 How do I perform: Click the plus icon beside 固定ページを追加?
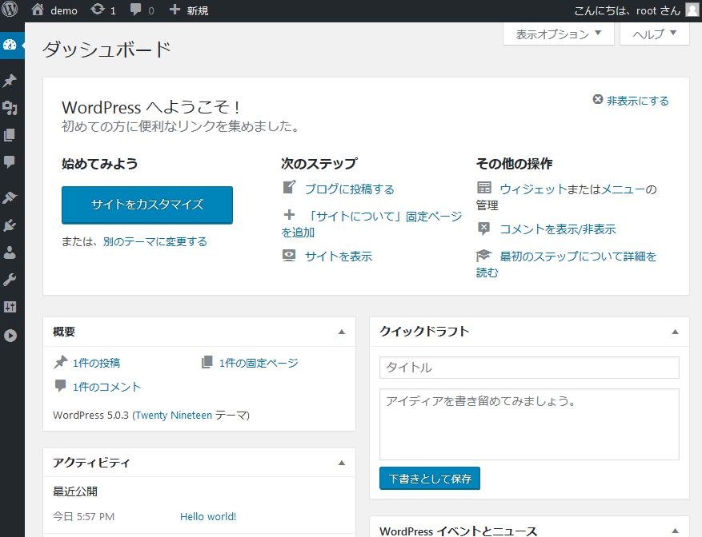coord(290,215)
